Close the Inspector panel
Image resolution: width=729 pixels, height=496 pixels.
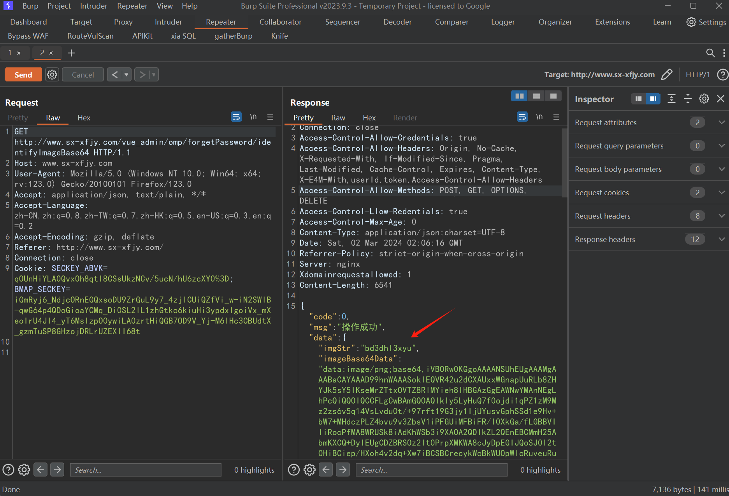point(720,99)
